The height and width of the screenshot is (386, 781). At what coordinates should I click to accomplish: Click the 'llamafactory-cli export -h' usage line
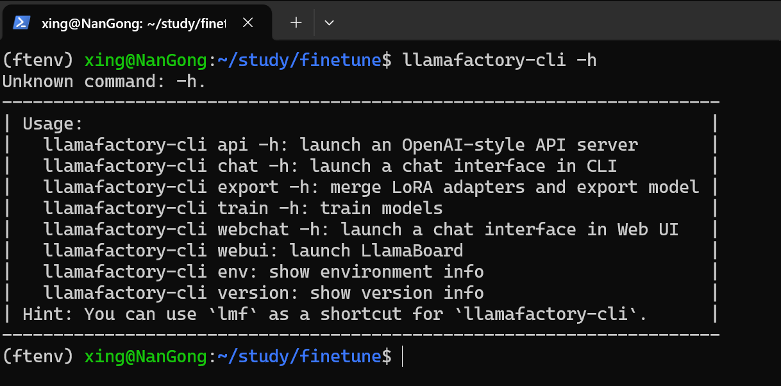(371, 187)
